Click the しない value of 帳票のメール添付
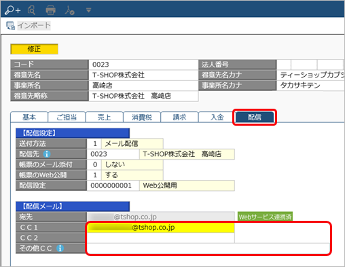This screenshot has height=267, width=345. [x=115, y=164]
